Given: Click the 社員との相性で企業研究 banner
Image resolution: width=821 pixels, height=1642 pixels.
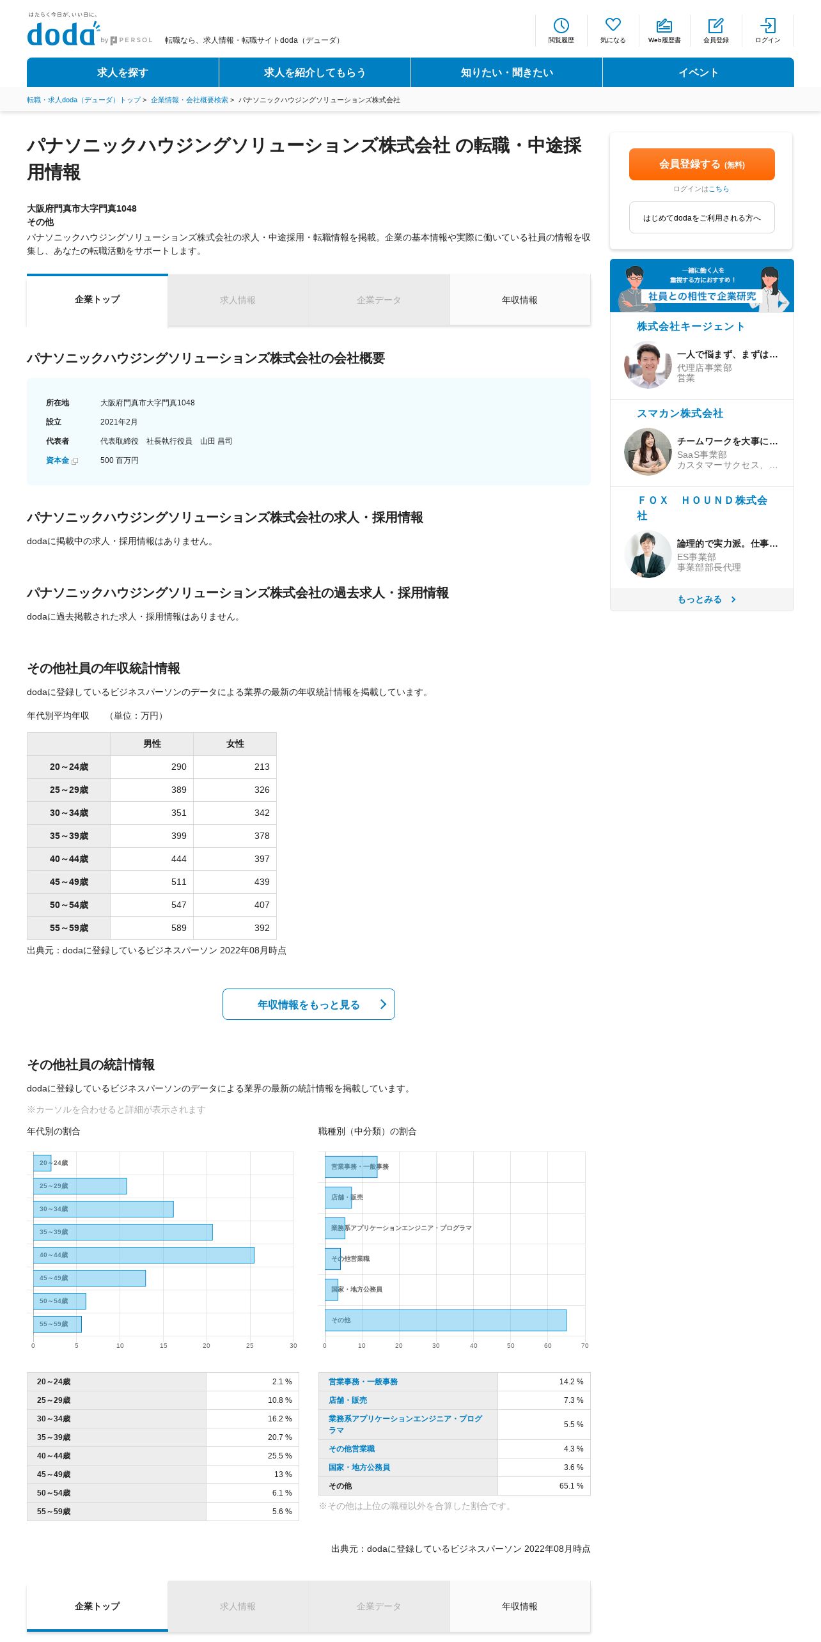Looking at the screenshot, I should 701,285.
